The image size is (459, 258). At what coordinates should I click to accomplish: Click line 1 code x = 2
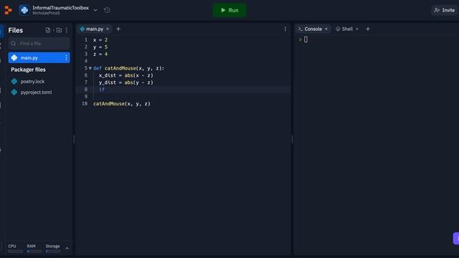[x=100, y=40]
